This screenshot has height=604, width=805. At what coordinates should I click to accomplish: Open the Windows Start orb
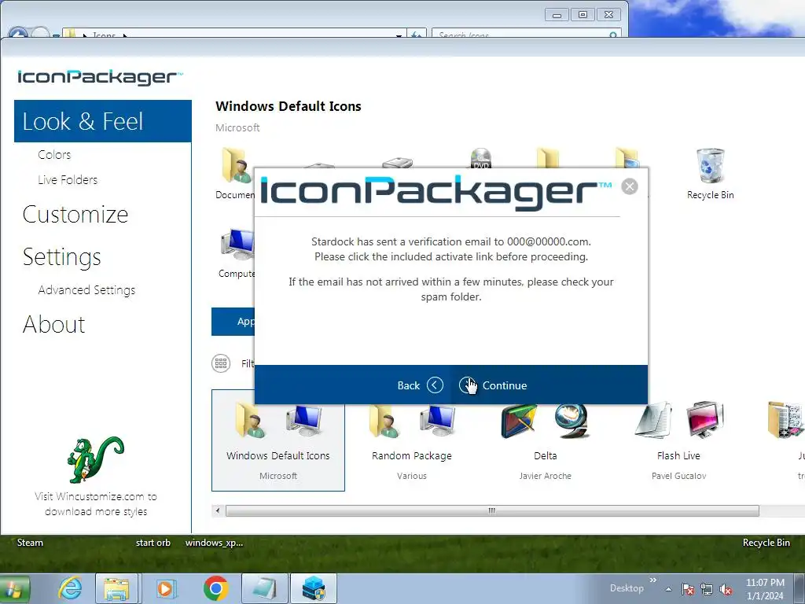[14, 588]
